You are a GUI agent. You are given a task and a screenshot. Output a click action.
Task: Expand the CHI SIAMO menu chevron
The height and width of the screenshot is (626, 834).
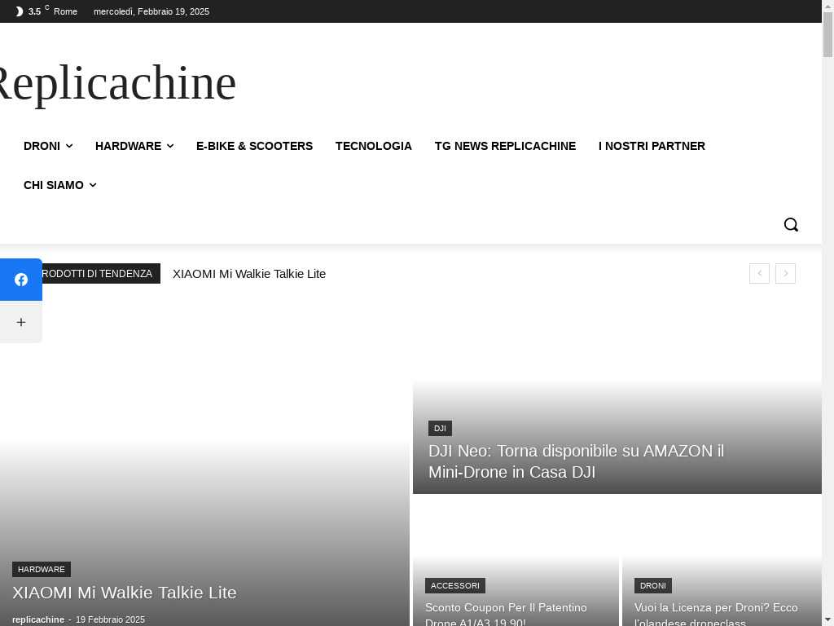click(x=93, y=185)
